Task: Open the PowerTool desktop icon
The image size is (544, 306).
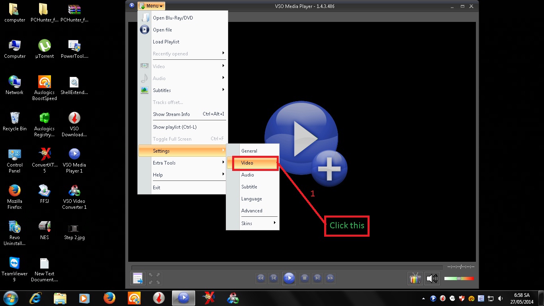Action: point(74,49)
